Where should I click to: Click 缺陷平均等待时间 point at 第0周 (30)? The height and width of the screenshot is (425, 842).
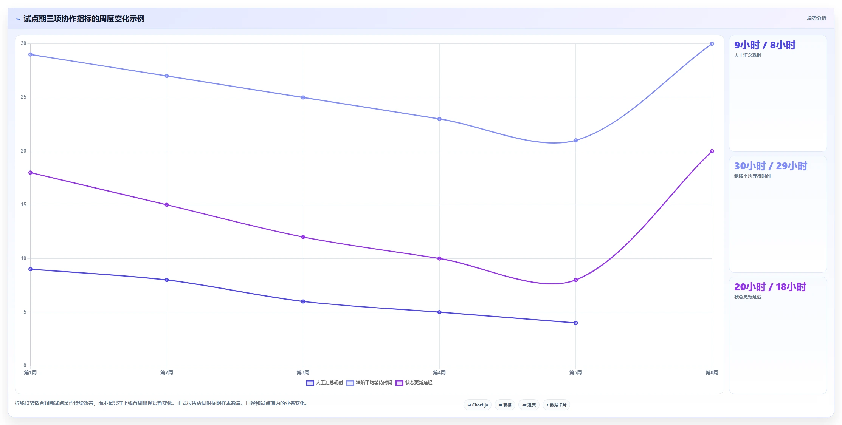[712, 44]
